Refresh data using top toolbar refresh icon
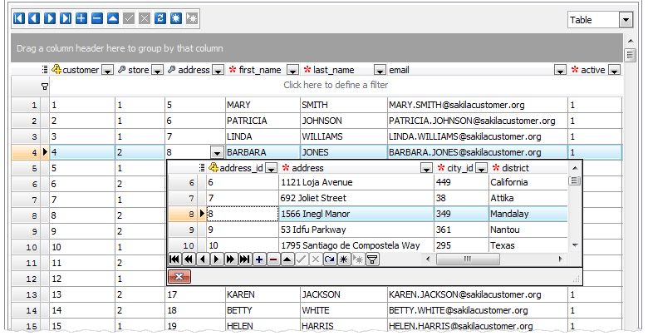Screen dimensions: 648x336 tap(160, 17)
